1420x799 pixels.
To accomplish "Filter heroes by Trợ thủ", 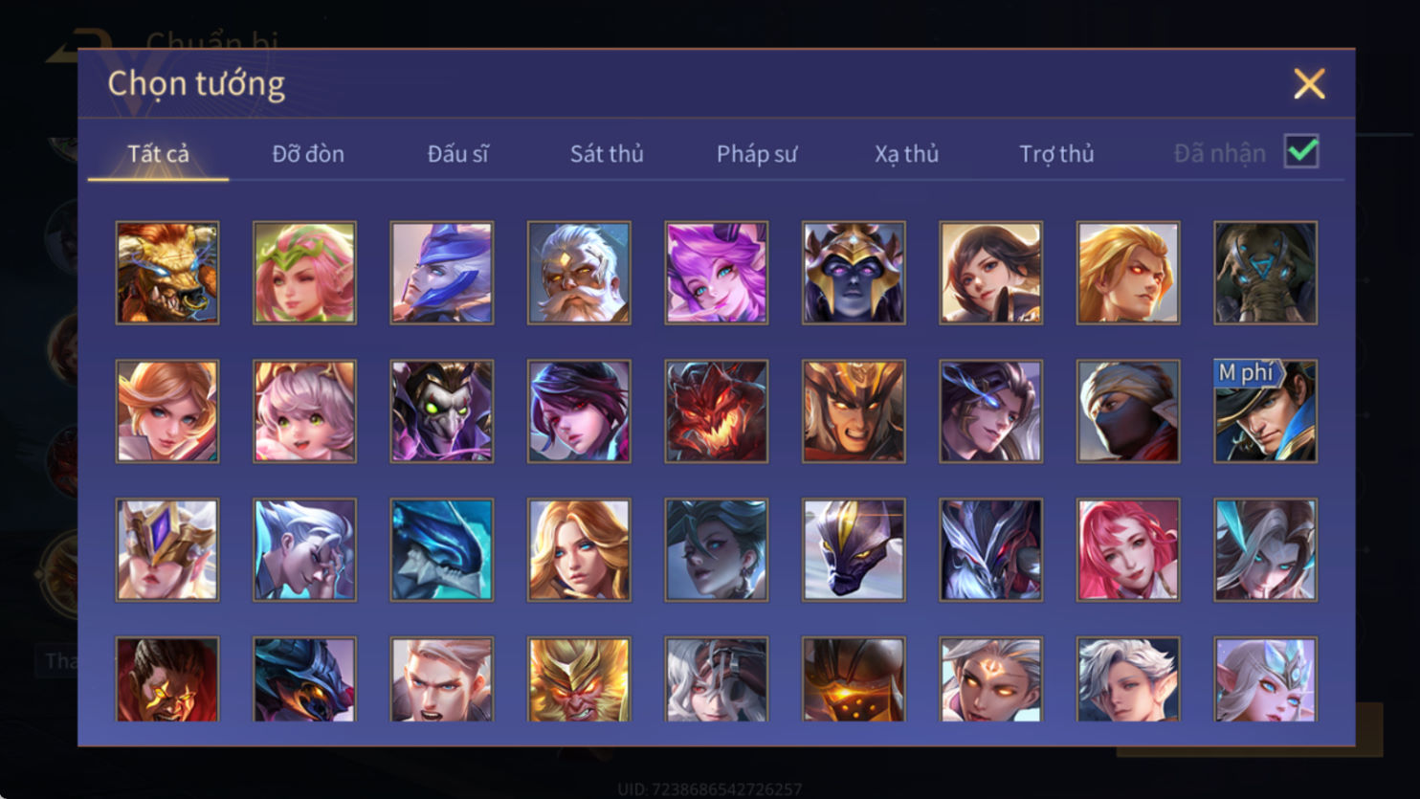I will coord(1056,153).
